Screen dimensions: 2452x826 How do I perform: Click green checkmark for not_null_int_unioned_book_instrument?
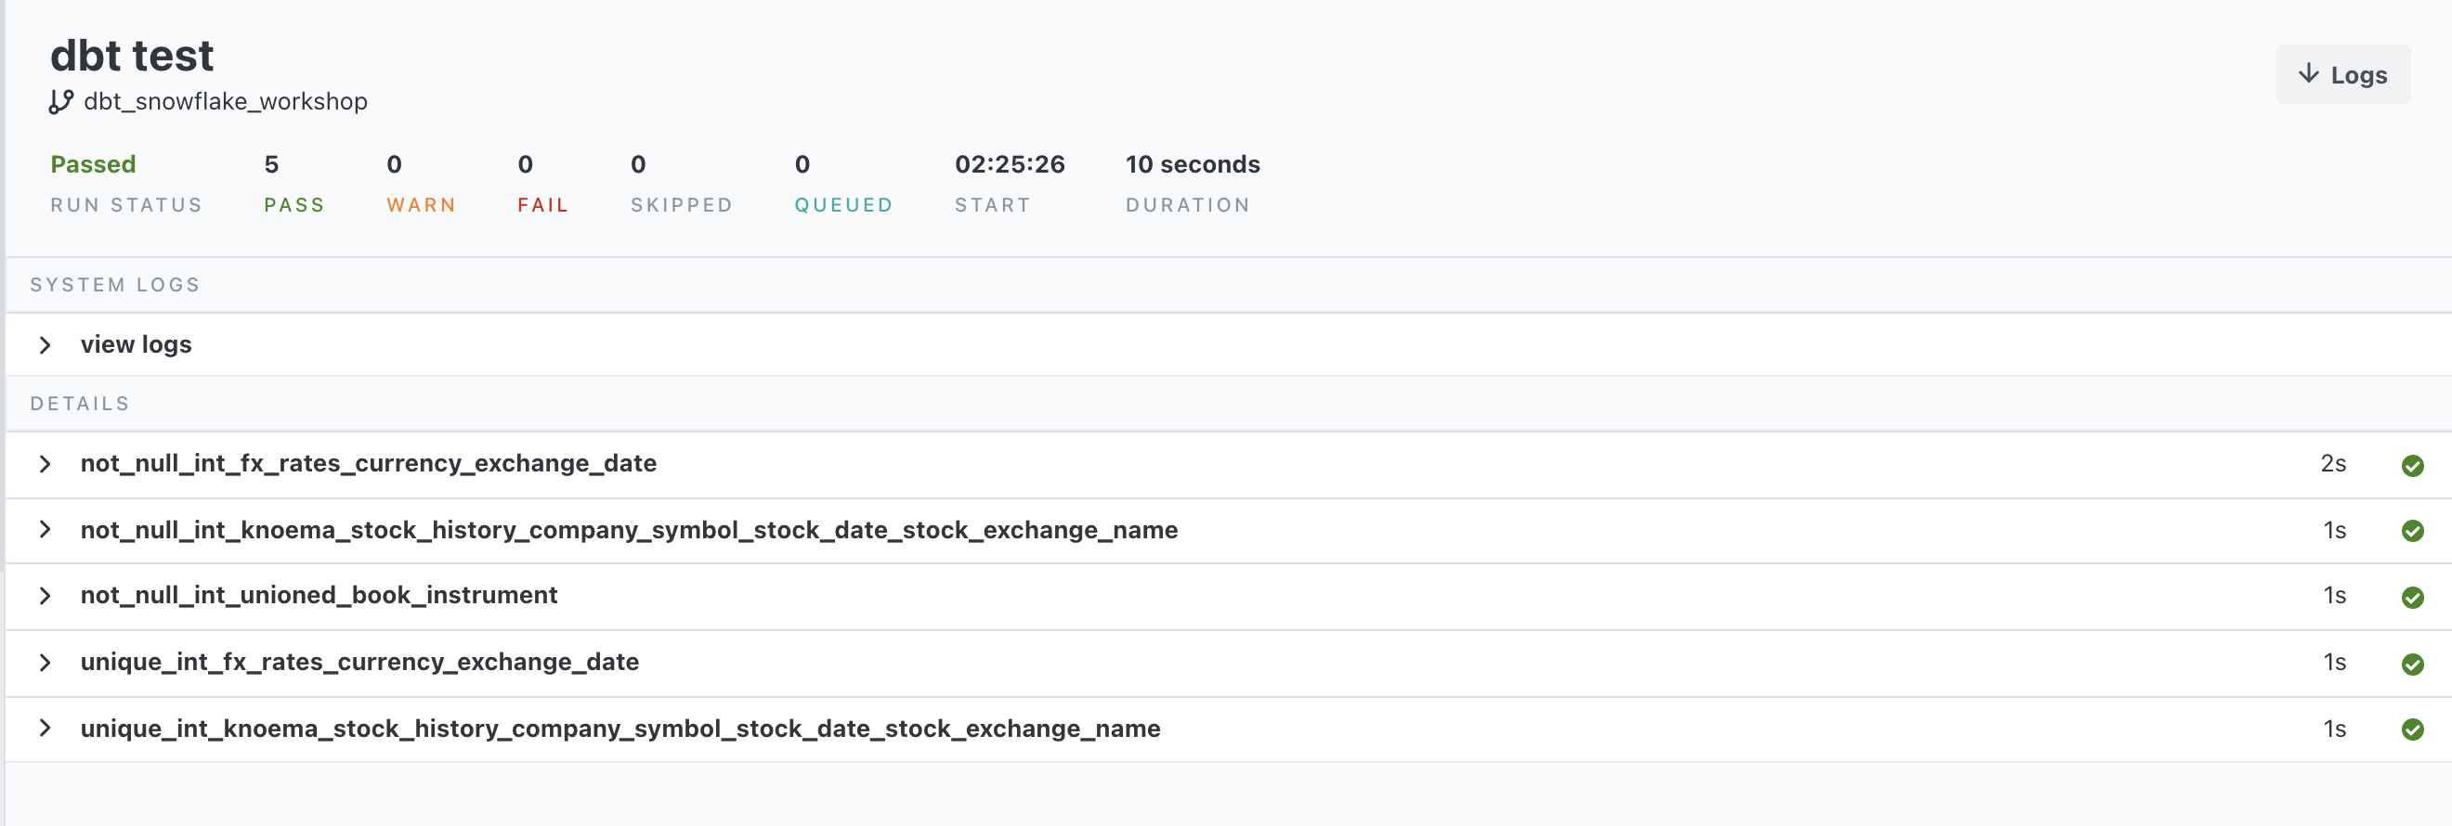point(2411,598)
